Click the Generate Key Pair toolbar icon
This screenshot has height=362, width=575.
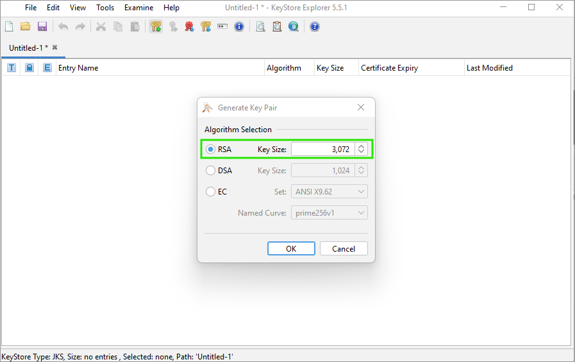(156, 26)
